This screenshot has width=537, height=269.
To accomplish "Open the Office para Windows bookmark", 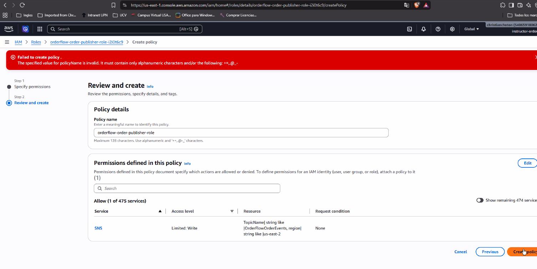I will tap(195, 15).
